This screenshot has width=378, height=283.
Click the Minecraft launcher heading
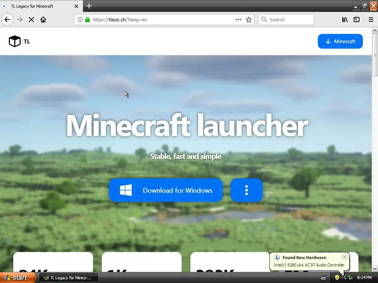click(187, 126)
